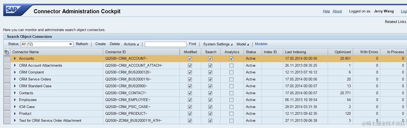Expand the Product connector row

[x=15, y=114]
